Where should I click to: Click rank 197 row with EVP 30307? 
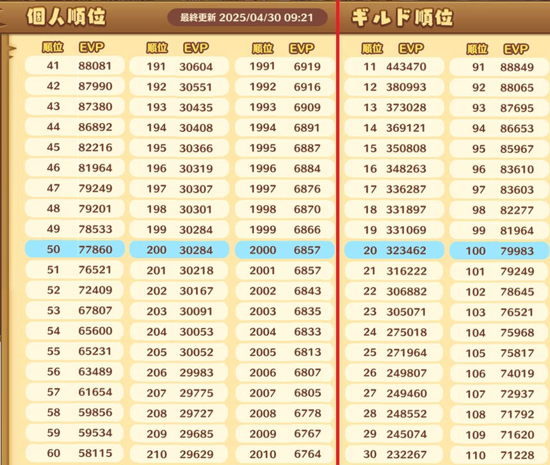(179, 189)
